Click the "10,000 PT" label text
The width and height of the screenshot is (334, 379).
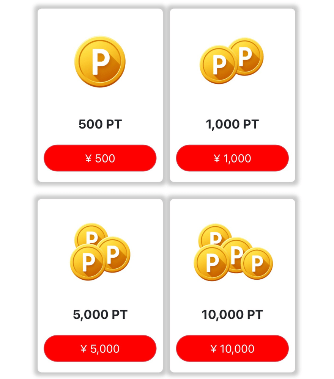pos(232,315)
